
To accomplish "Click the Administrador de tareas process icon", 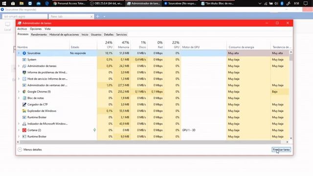I will click(x=24, y=66).
